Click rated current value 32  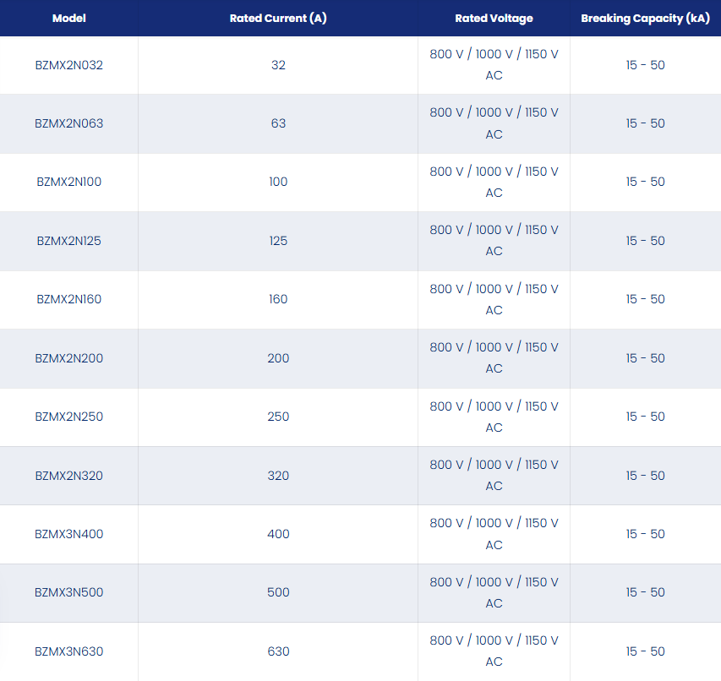pos(278,65)
